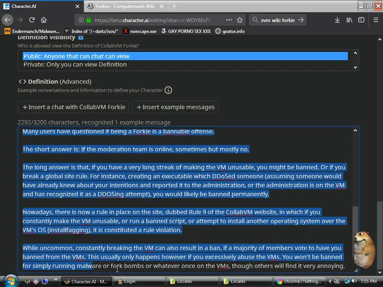Open the Endermanch/Malware bookmark
Image resolution: width=383 pixels, height=287 pixels.
32,31
